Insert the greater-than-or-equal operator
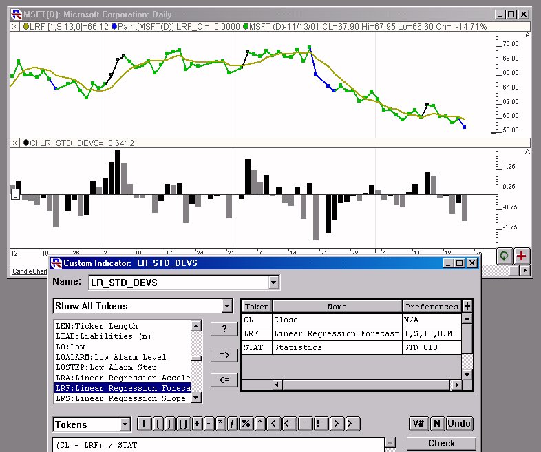Image resolution: width=541 pixels, height=452 pixels. coord(352,424)
